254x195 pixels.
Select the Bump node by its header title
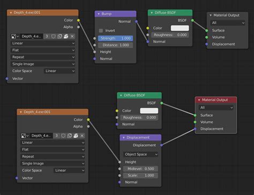click(x=107, y=14)
